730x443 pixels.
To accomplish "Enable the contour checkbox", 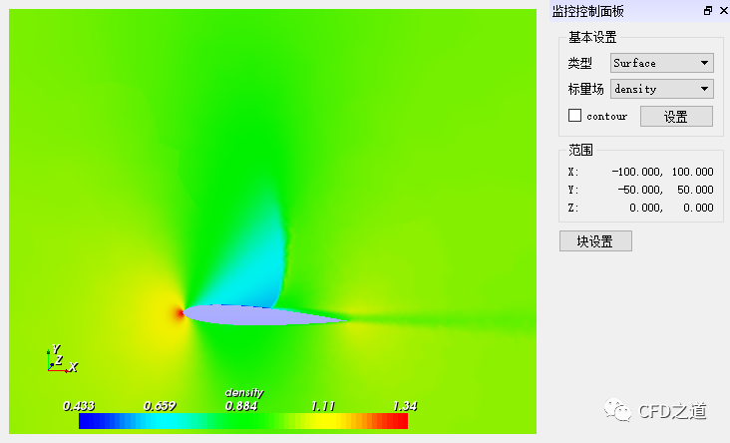I will pos(574,116).
